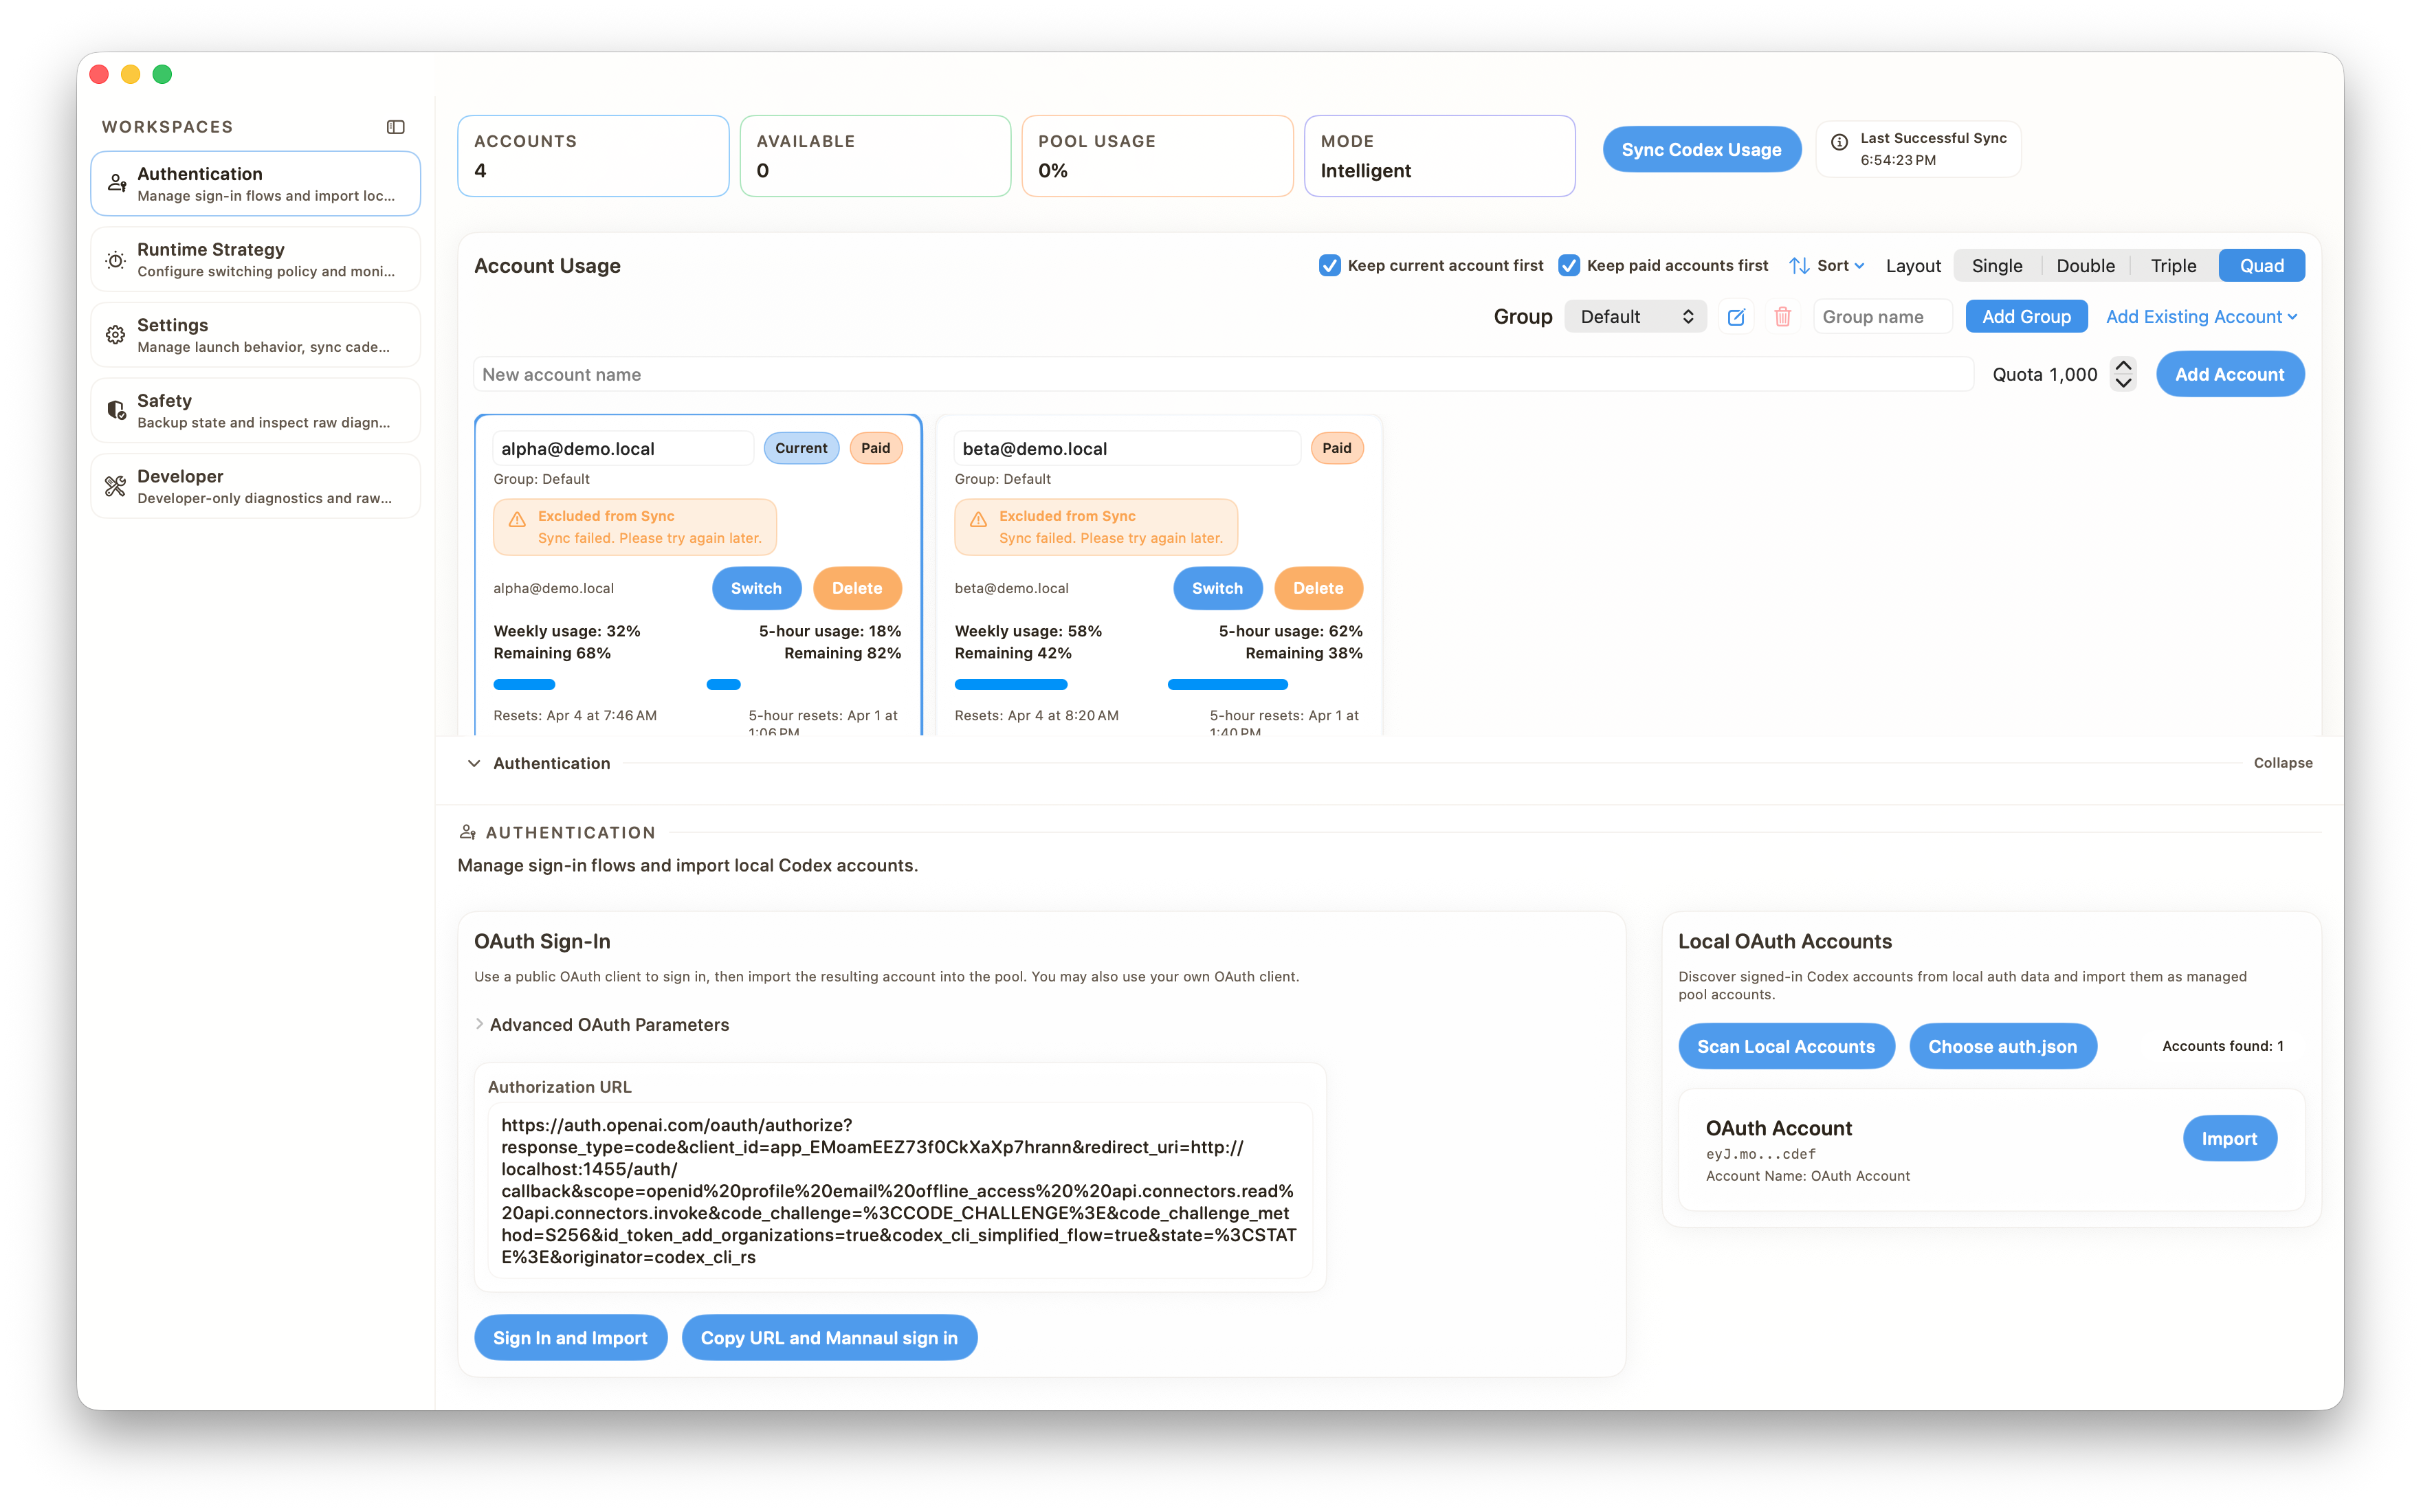Click alpha account warning triangle icon

517,520
